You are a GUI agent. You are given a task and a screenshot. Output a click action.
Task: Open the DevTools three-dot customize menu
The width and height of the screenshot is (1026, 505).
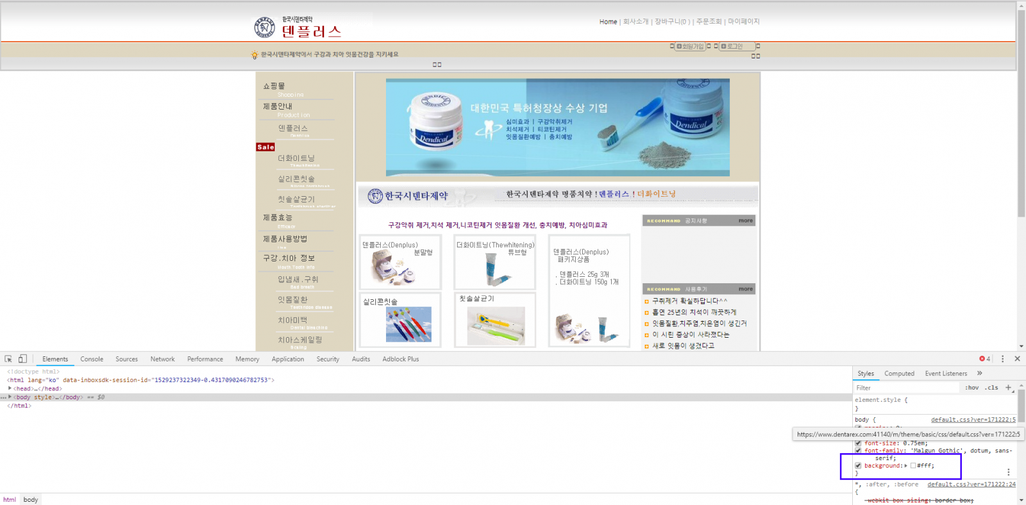click(1002, 359)
